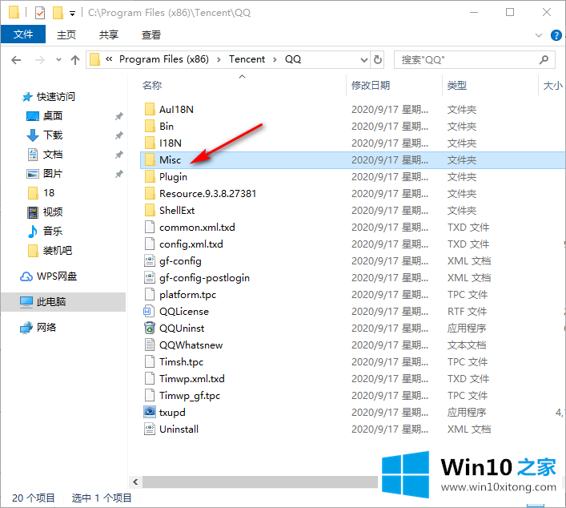Image resolution: width=566 pixels, height=508 pixels.
Task: Select the Resource.9.3.8.27381 folder icon
Action: pyautogui.click(x=150, y=193)
